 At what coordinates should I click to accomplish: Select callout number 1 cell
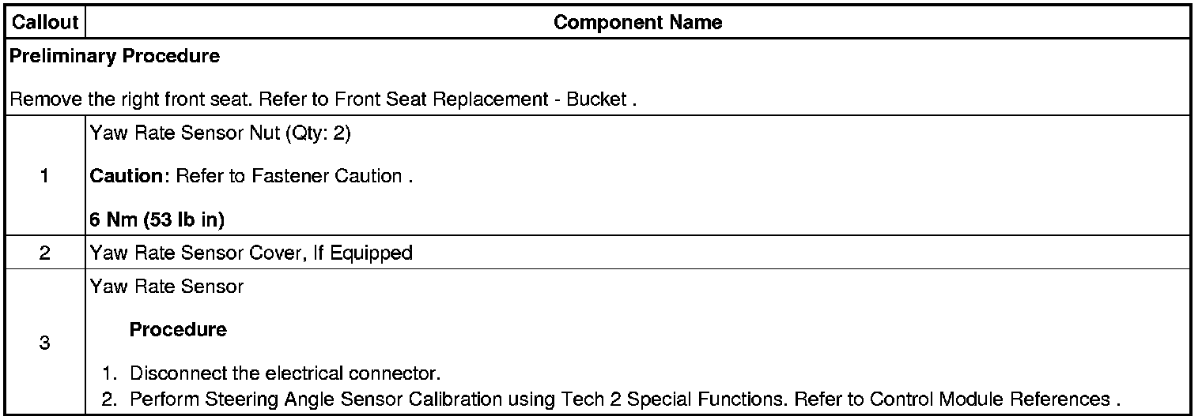(44, 177)
